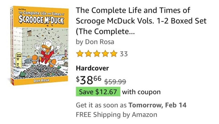Open author Don Rosa's link under the title
The image size is (219, 124).
click(x=99, y=42)
